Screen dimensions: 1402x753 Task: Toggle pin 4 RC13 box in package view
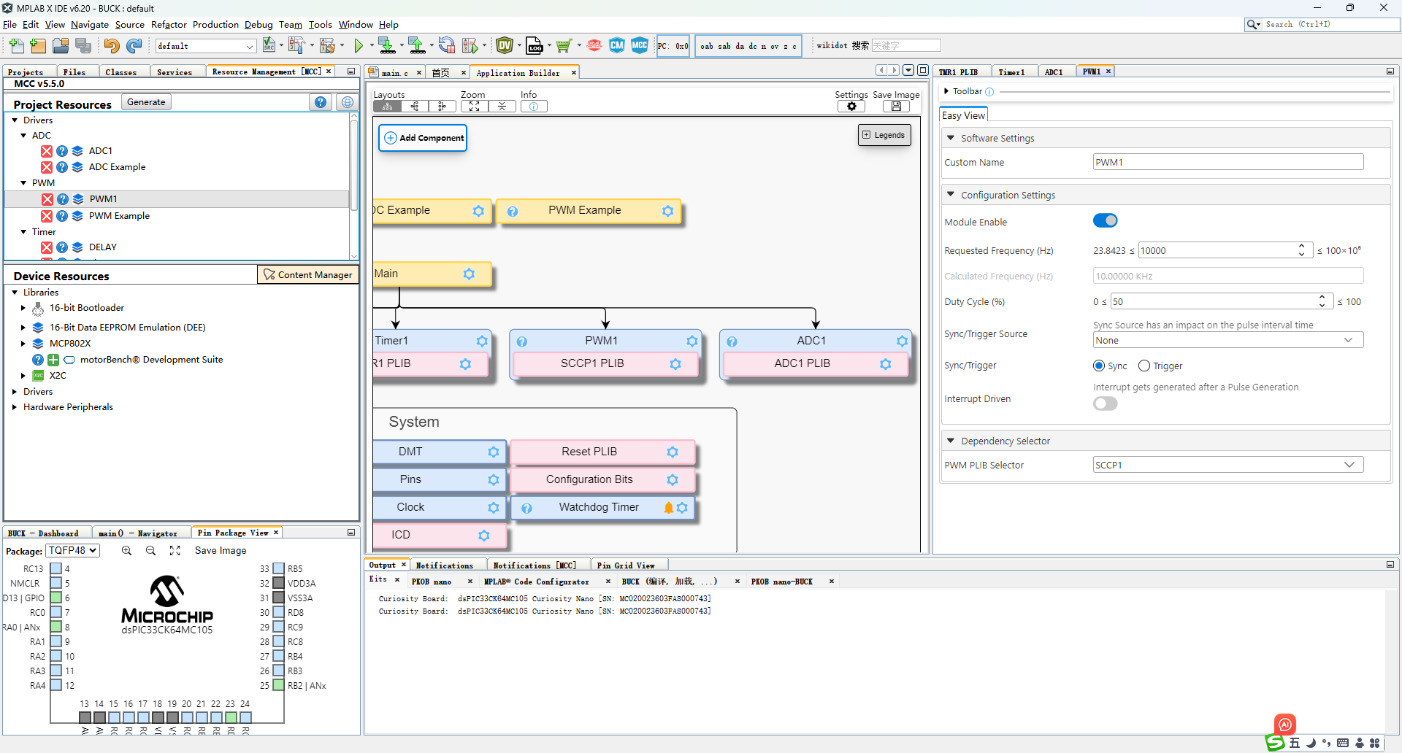56,568
